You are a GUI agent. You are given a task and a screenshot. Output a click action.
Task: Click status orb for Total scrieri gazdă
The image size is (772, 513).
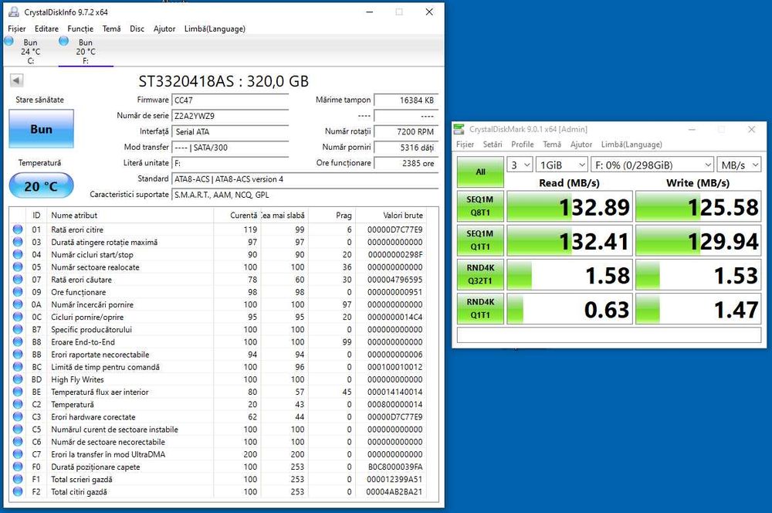(x=18, y=479)
